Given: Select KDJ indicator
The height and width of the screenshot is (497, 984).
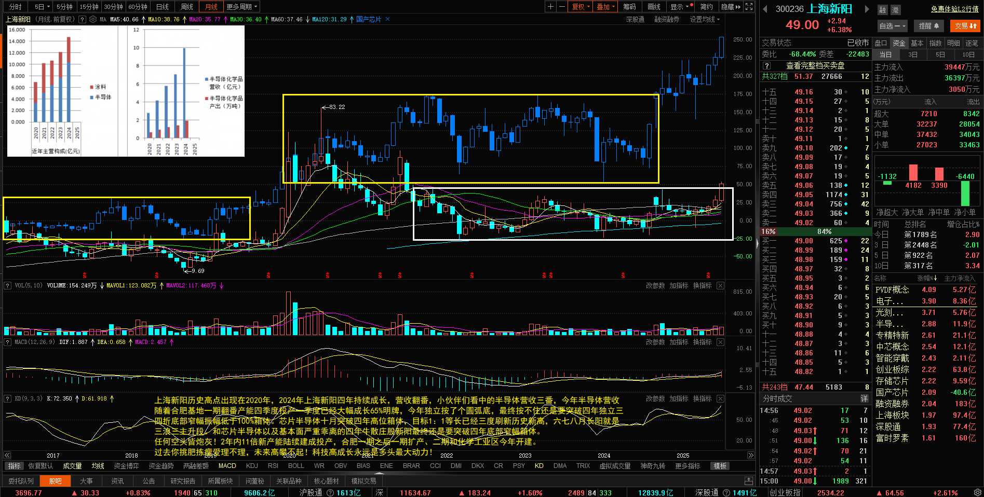Looking at the screenshot, I should (252, 466).
